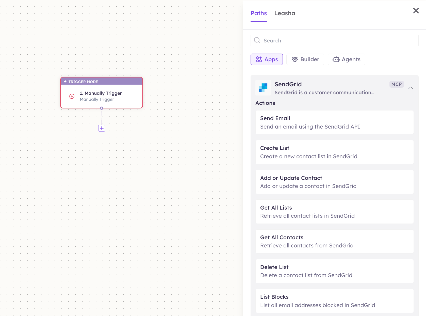Choose the Get All Lists action

point(334,212)
